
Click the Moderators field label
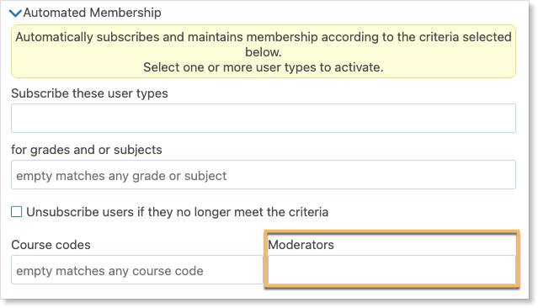coord(301,245)
